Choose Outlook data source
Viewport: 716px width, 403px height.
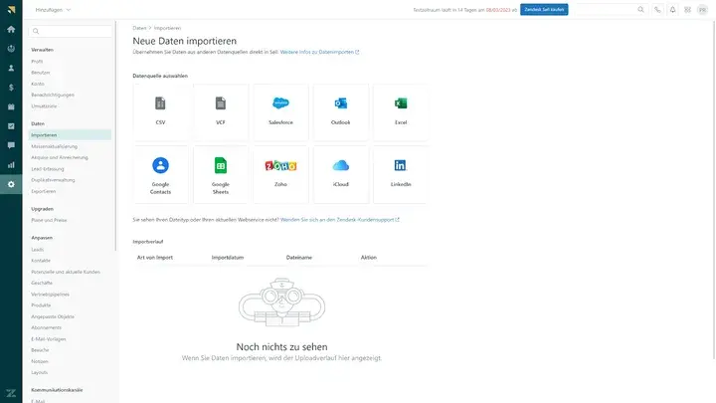pyautogui.click(x=341, y=111)
